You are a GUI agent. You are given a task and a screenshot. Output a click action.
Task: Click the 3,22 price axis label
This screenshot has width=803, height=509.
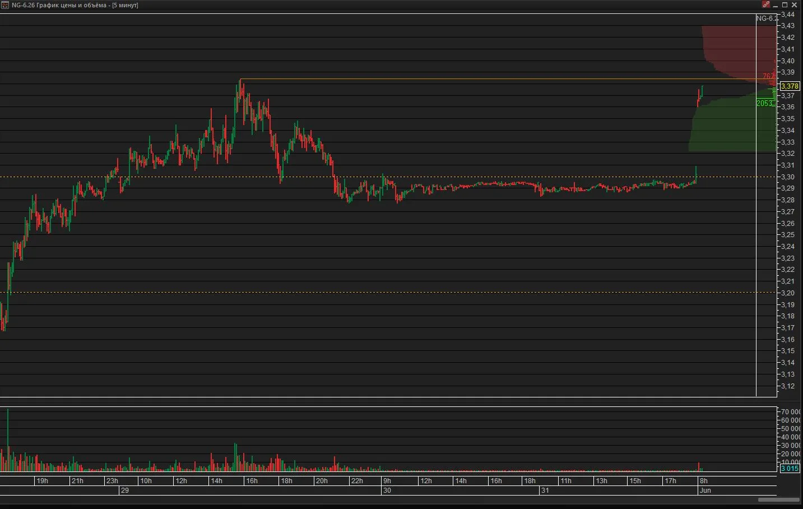coord(788,270)
